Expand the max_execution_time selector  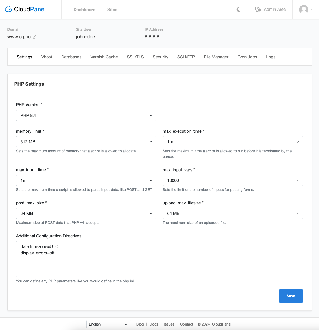click(233, 142)
